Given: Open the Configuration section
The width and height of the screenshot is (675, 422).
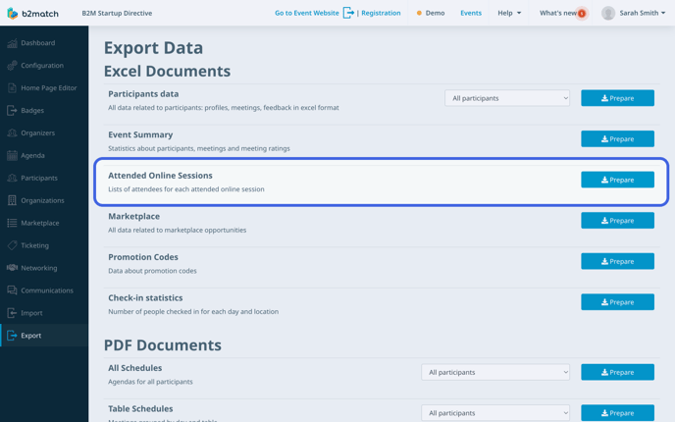Looking at the screenshot, I should pyautogui.click(x=44, y=66).
